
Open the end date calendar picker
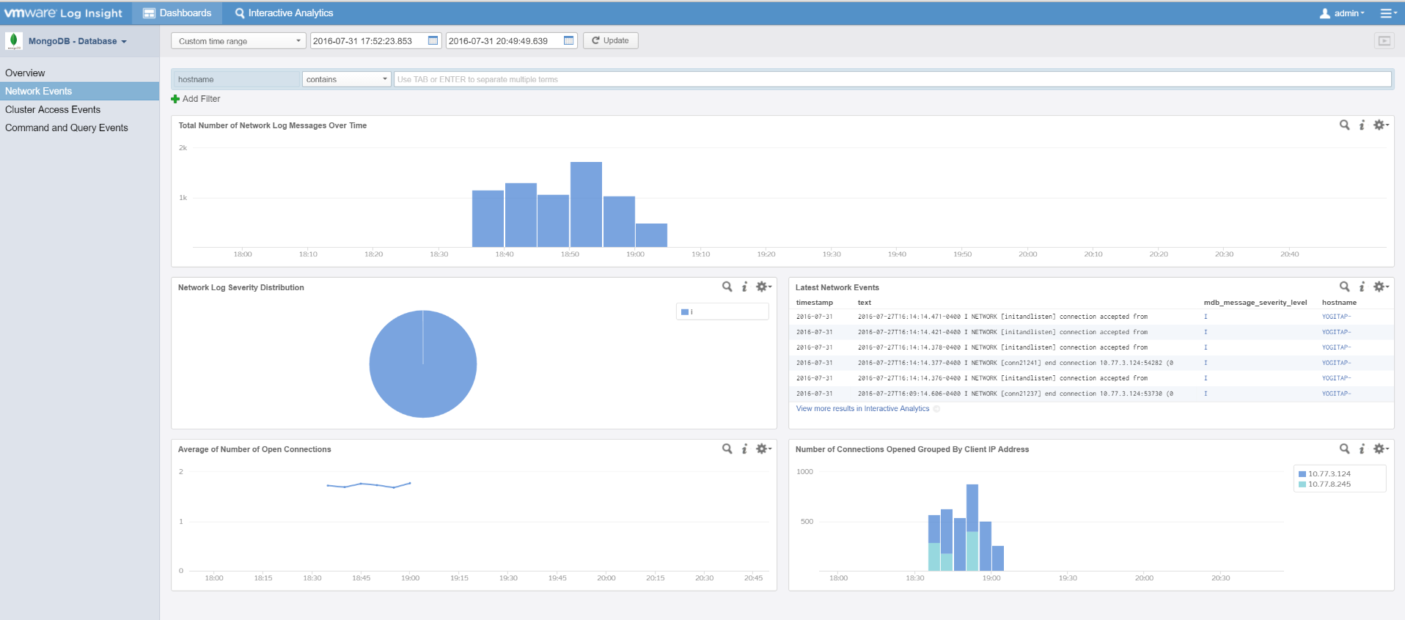tap(569, 41)
